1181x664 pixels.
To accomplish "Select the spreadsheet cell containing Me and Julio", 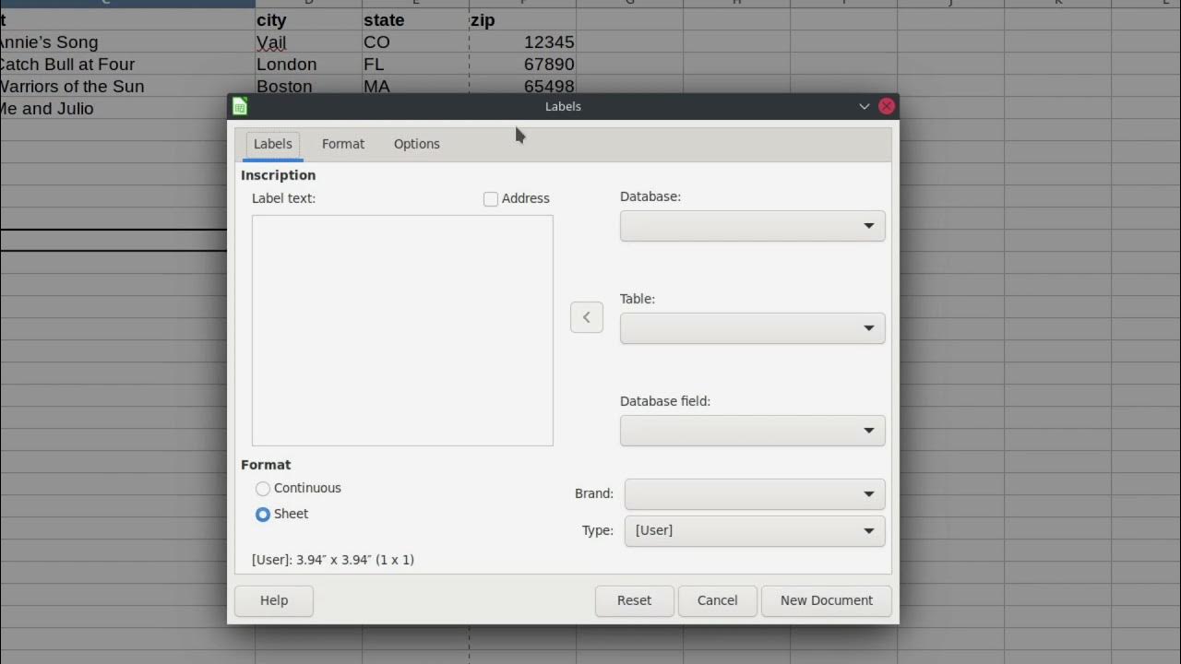I will click(x=113, y=109).
